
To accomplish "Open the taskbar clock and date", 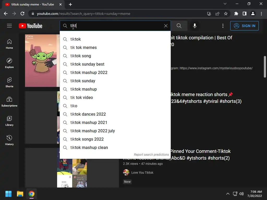I will click(254, 194).
